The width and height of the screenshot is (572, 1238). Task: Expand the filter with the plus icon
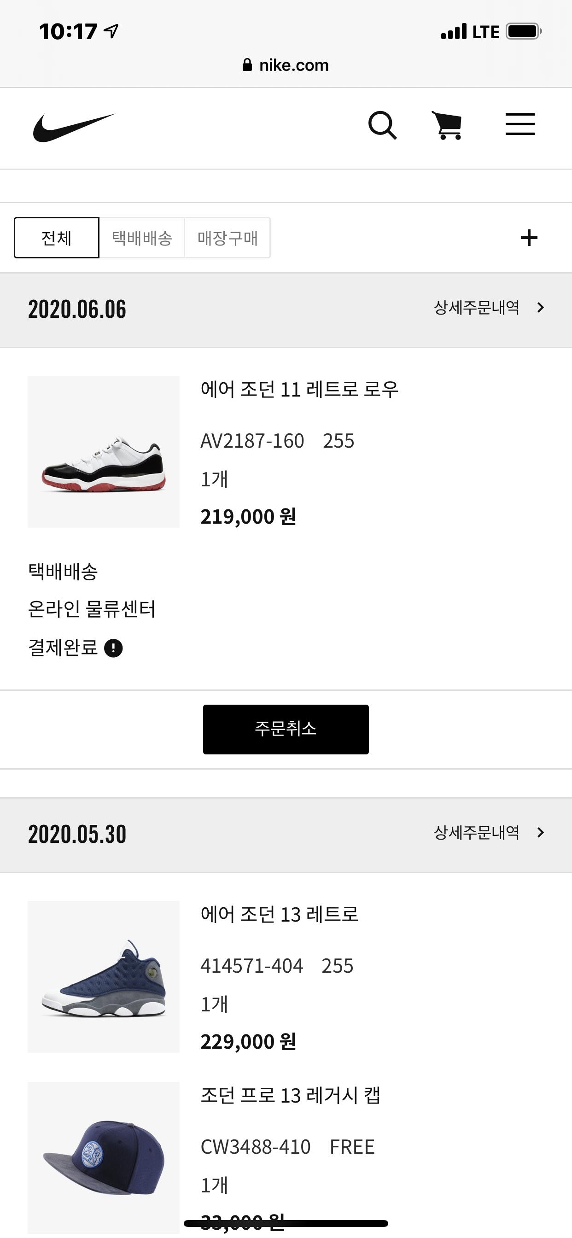(x=529, y=237)
